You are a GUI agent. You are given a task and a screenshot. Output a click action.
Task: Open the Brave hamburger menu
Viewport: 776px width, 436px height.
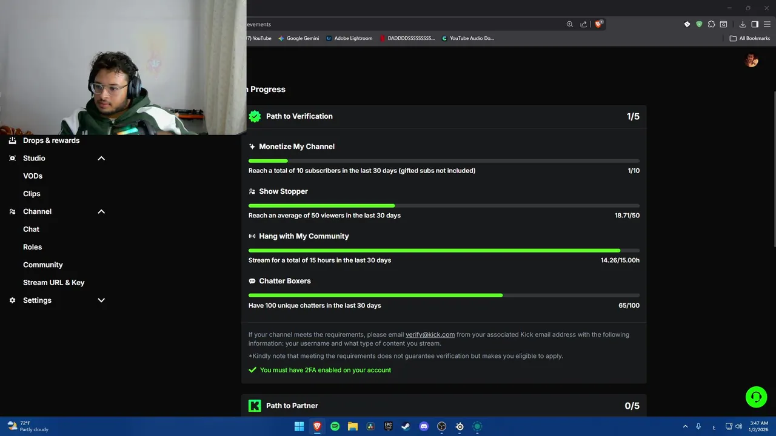point(767,24)
